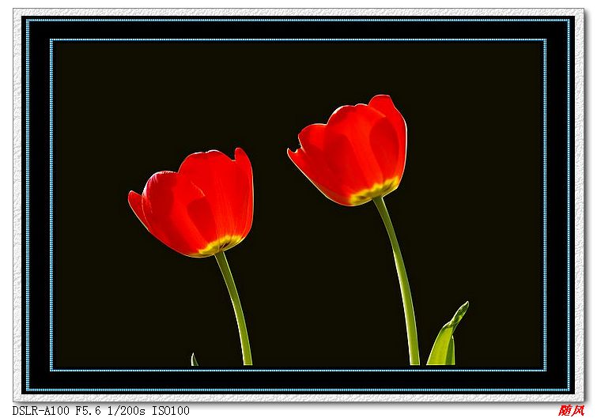This screenshot has height=418, width=597.
Task: Click the green leaf beside right stem
Action: tap(445, 341)
